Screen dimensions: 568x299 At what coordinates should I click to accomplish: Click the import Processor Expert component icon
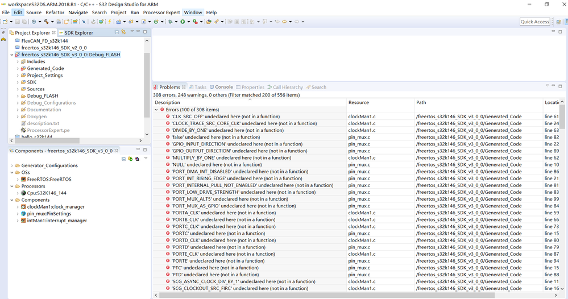(137, 159)
